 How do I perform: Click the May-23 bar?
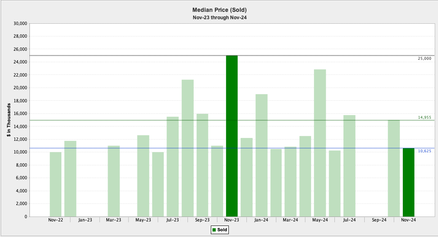point(143,176)
